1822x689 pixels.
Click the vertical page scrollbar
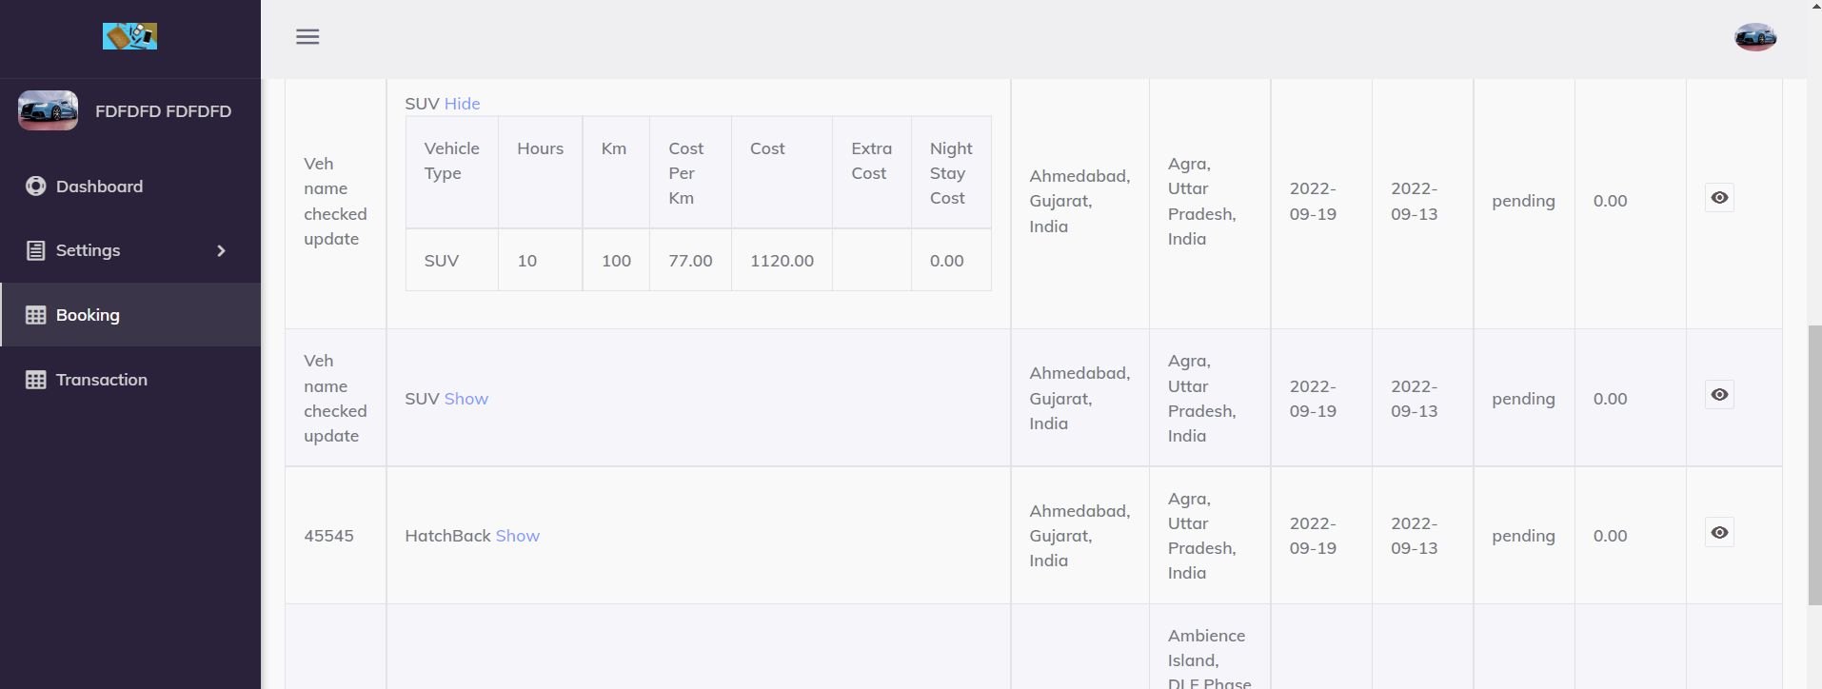coord(1813,464)
